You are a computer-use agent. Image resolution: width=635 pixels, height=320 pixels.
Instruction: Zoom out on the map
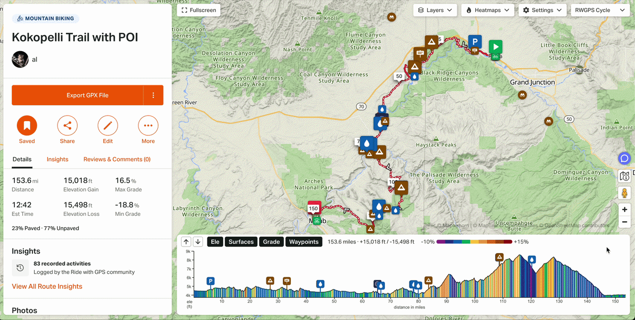625,222
